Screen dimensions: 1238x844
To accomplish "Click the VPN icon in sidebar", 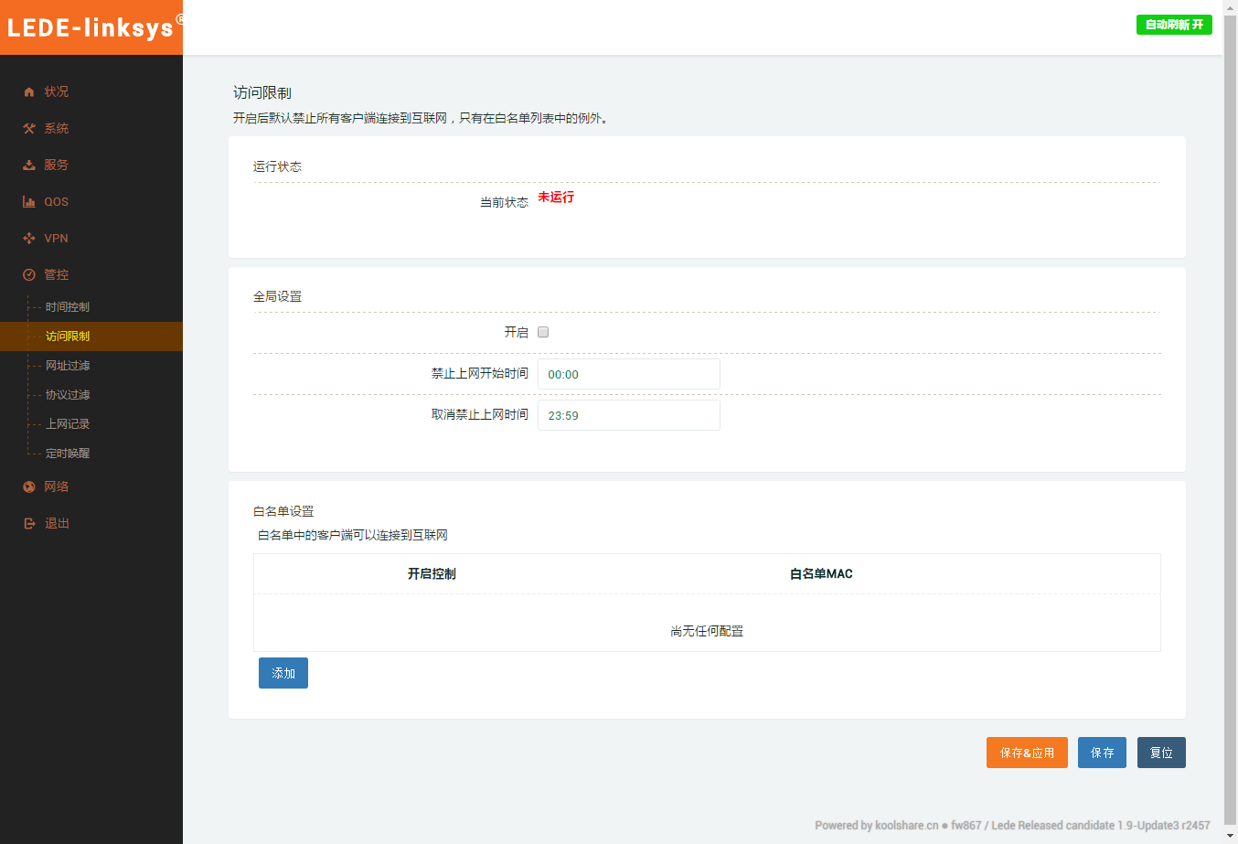I will pyautogui.click(x=29, y=239).
